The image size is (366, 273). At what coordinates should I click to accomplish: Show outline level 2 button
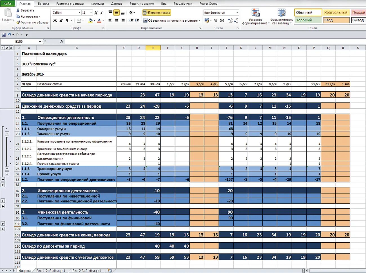coord(7,48)
